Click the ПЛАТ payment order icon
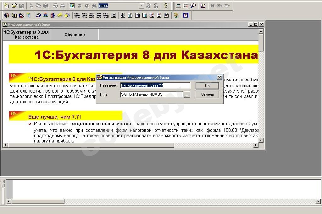This screenshot has height=214, width=322. [x=106, y=15]
